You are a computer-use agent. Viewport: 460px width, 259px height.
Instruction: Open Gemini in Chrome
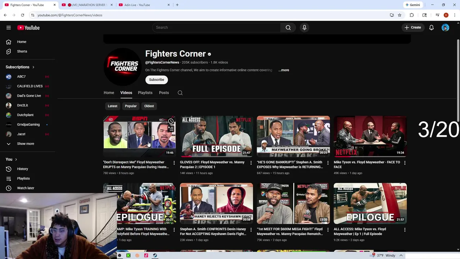[413, 5]
